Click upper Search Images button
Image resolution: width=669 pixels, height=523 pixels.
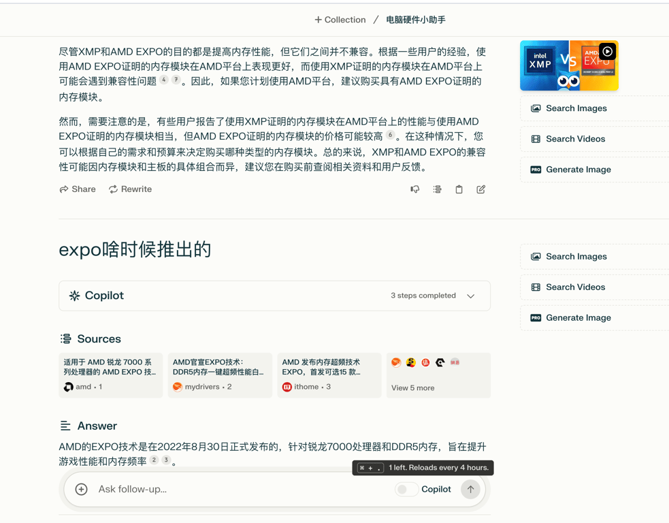(594, 108)
